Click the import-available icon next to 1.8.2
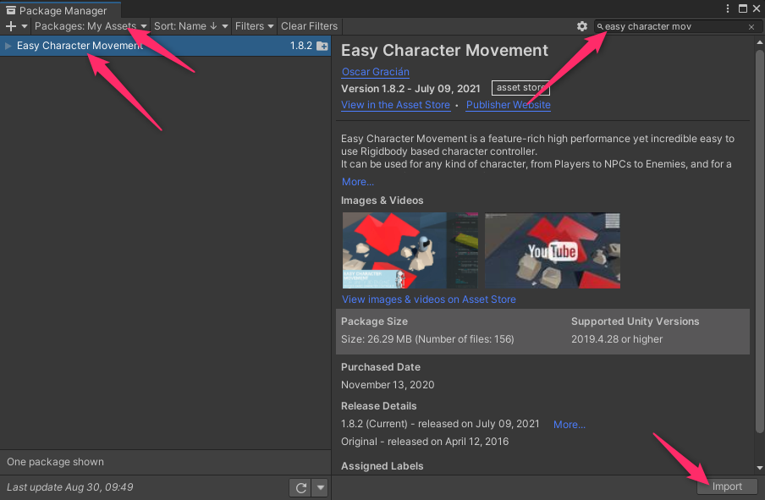Screen dimensions: 765x500 322,46
